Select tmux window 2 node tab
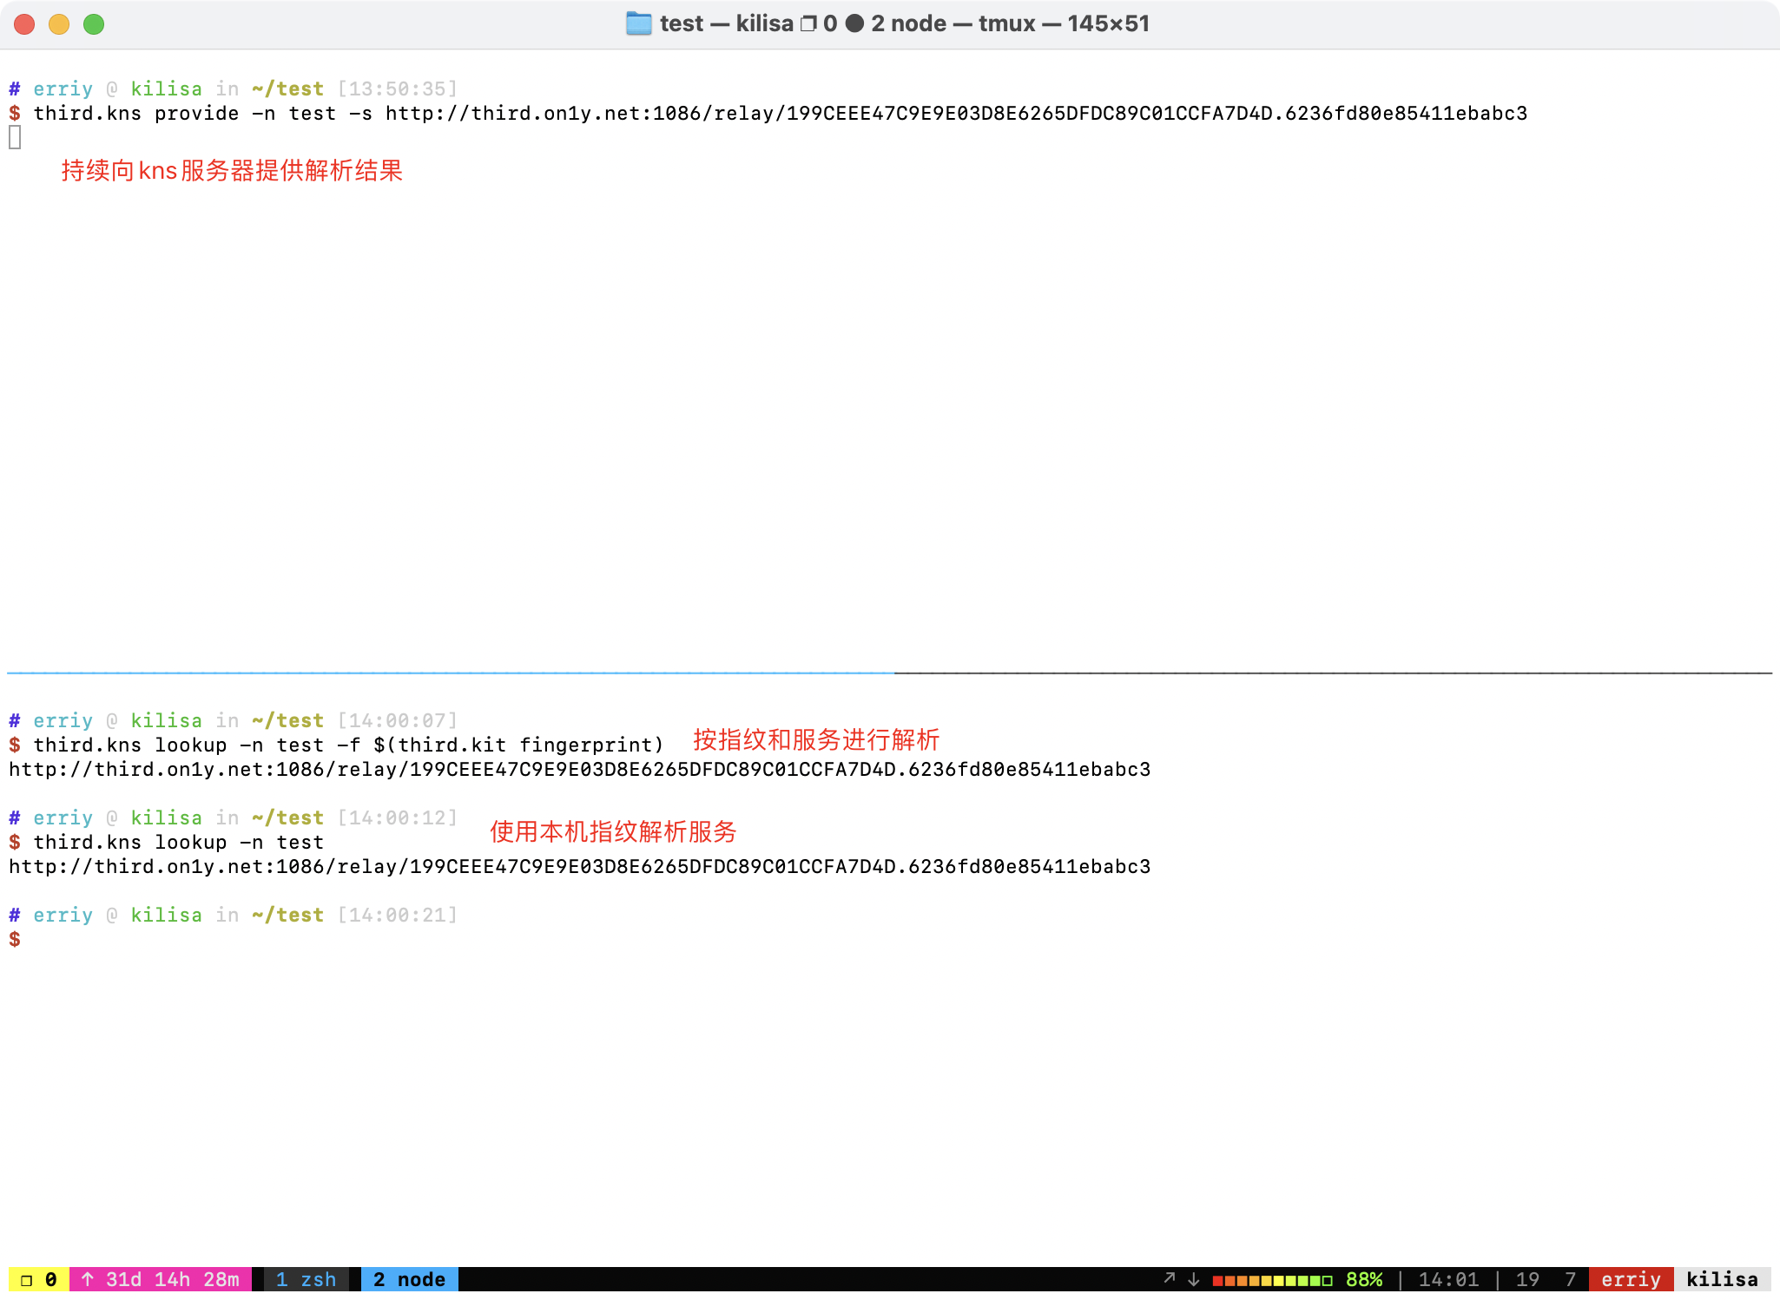The height and width of the screenshot is (1300, 1780). [x=409, y=1279]
